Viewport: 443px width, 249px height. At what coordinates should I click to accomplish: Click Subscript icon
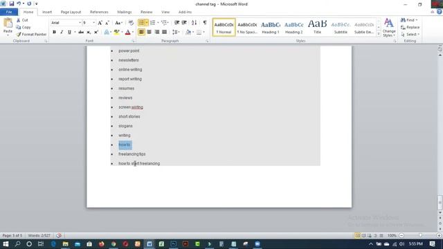tap(89, 33)
